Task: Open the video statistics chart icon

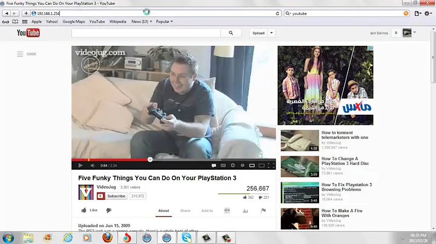Action: tap(245, 211)
